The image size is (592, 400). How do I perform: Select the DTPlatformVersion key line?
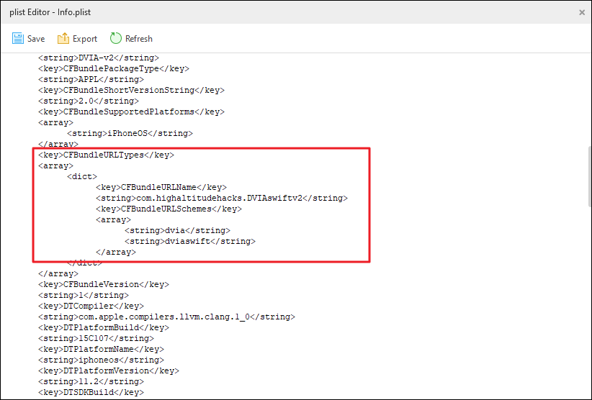[x=109, y=371]
